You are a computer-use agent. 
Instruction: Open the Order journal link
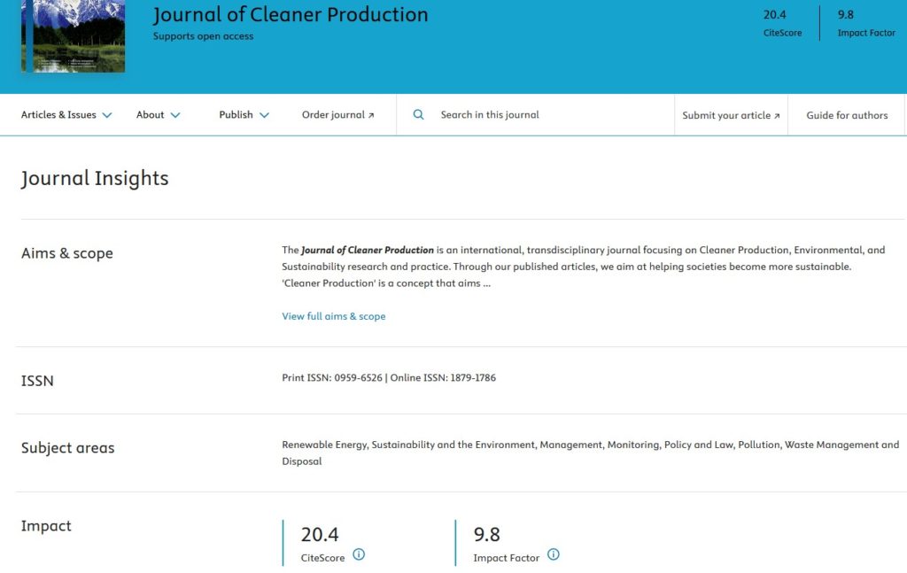(x=337, y=114)
